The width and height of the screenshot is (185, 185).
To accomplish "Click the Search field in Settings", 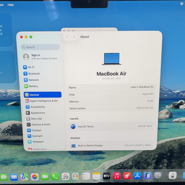I will click(x=40, y=47).
